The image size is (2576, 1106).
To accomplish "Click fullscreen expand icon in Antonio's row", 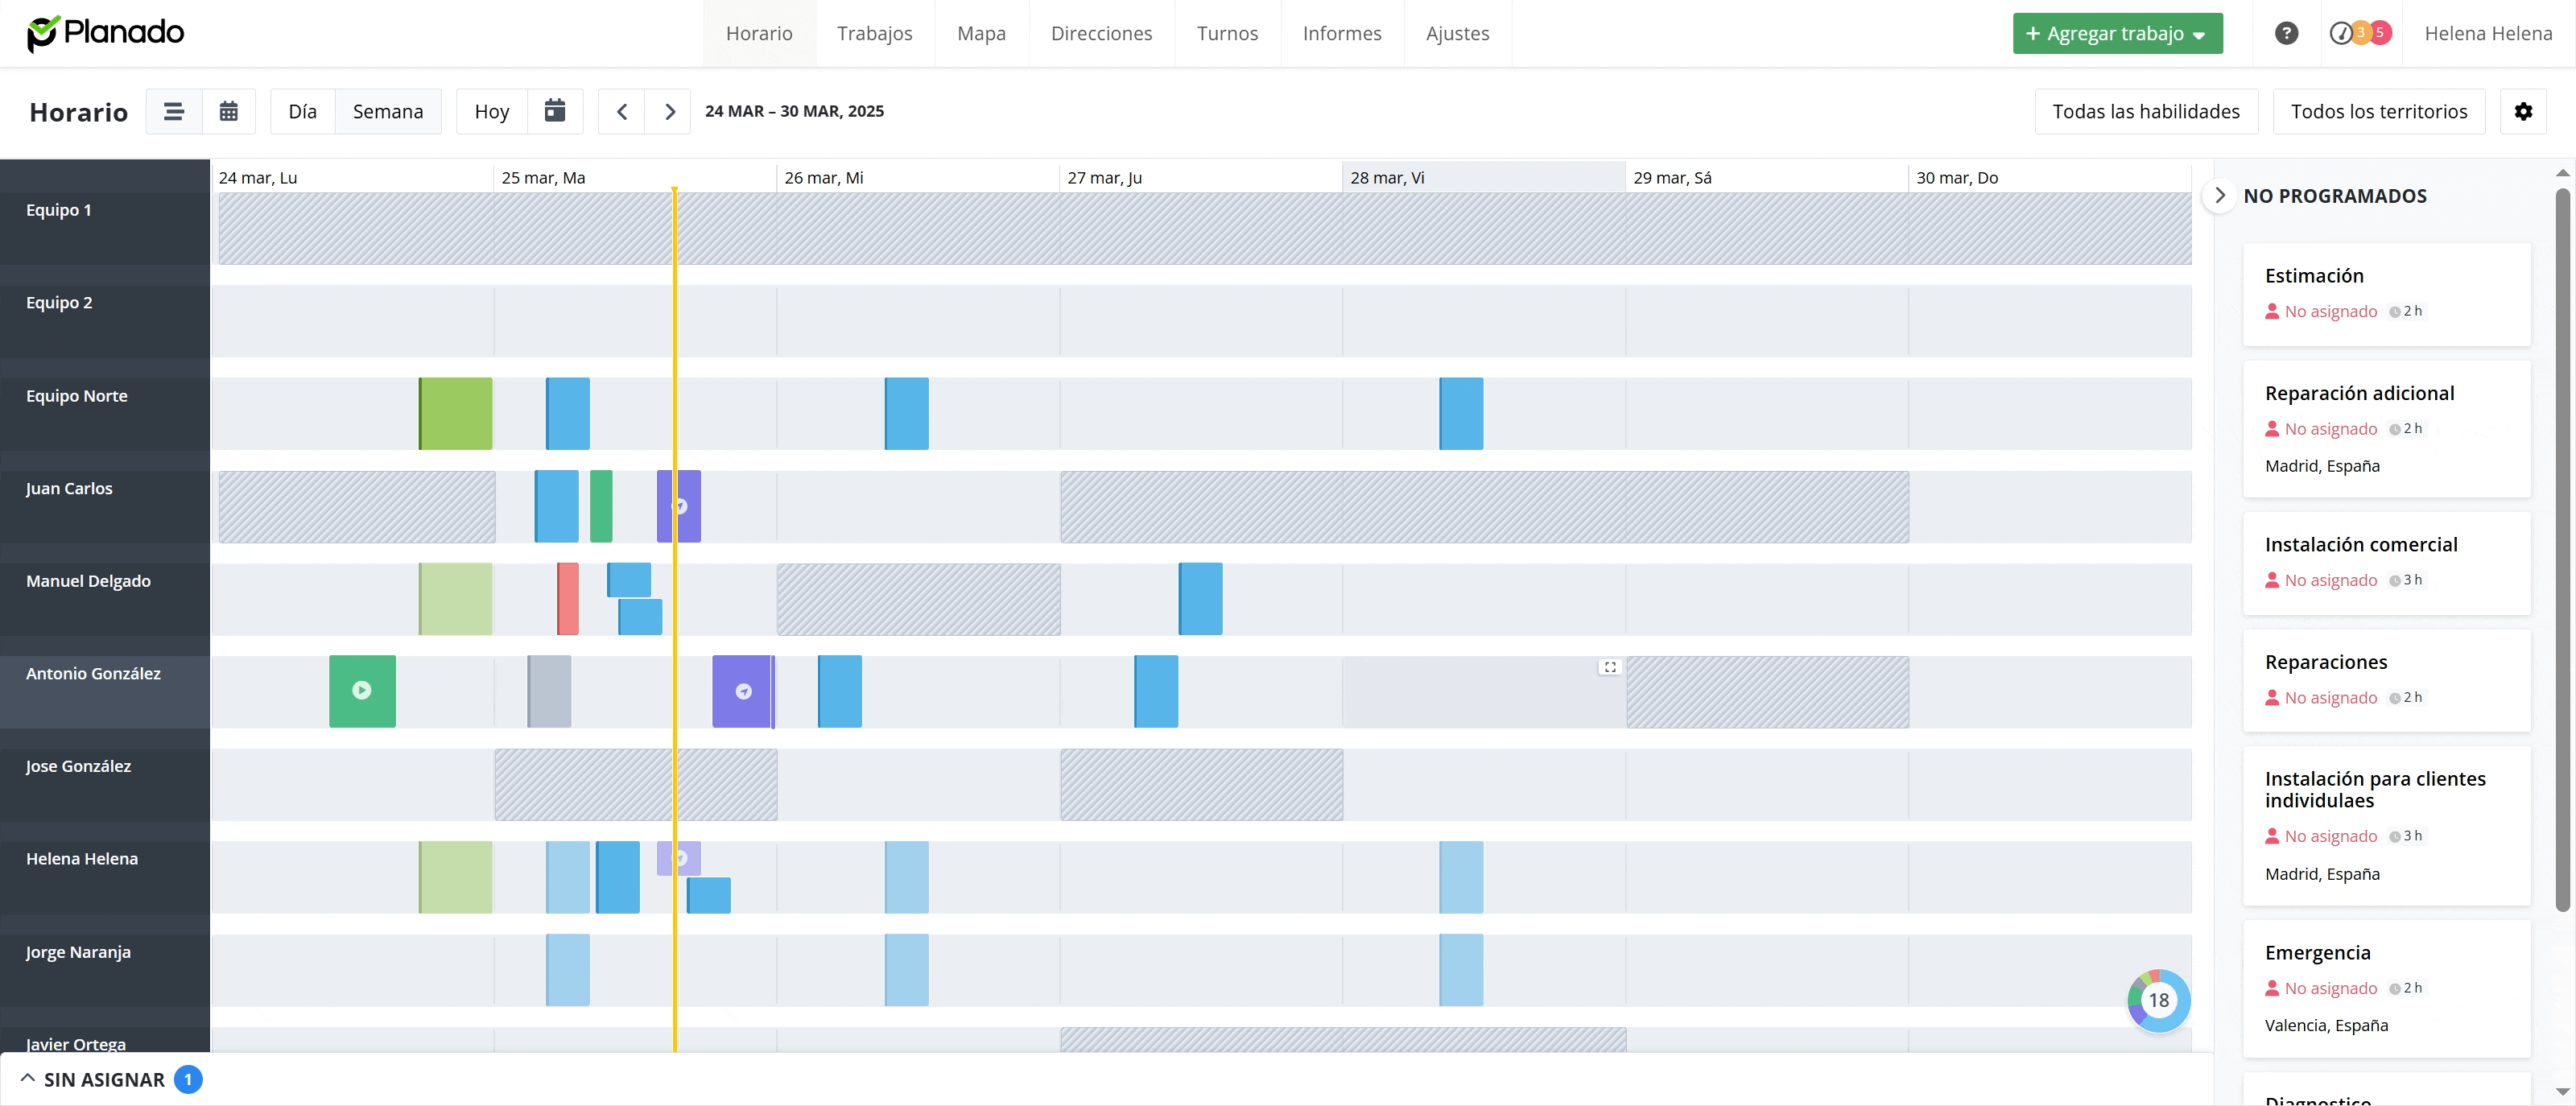I will coord(1610,667).
